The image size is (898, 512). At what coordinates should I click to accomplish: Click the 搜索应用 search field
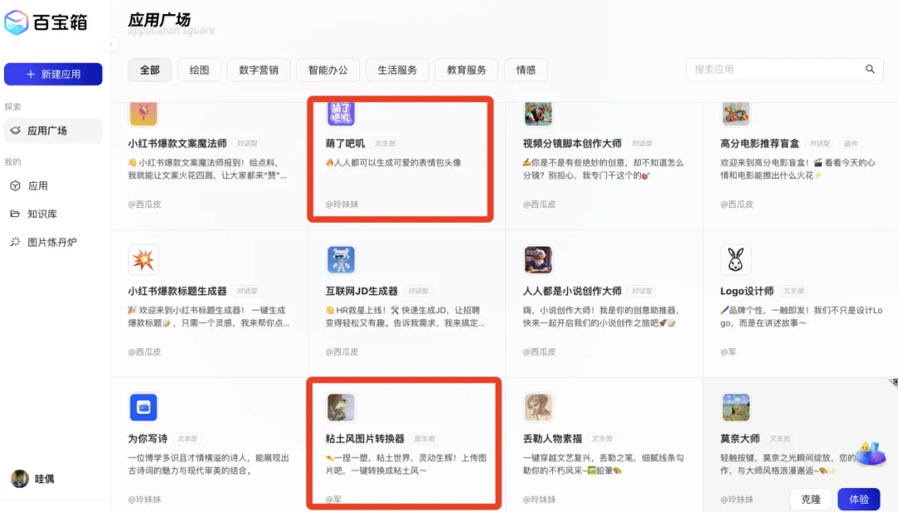coord(785,69)
